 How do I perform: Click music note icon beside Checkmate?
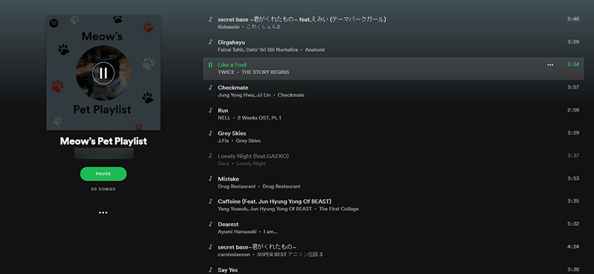coord(210,88)
